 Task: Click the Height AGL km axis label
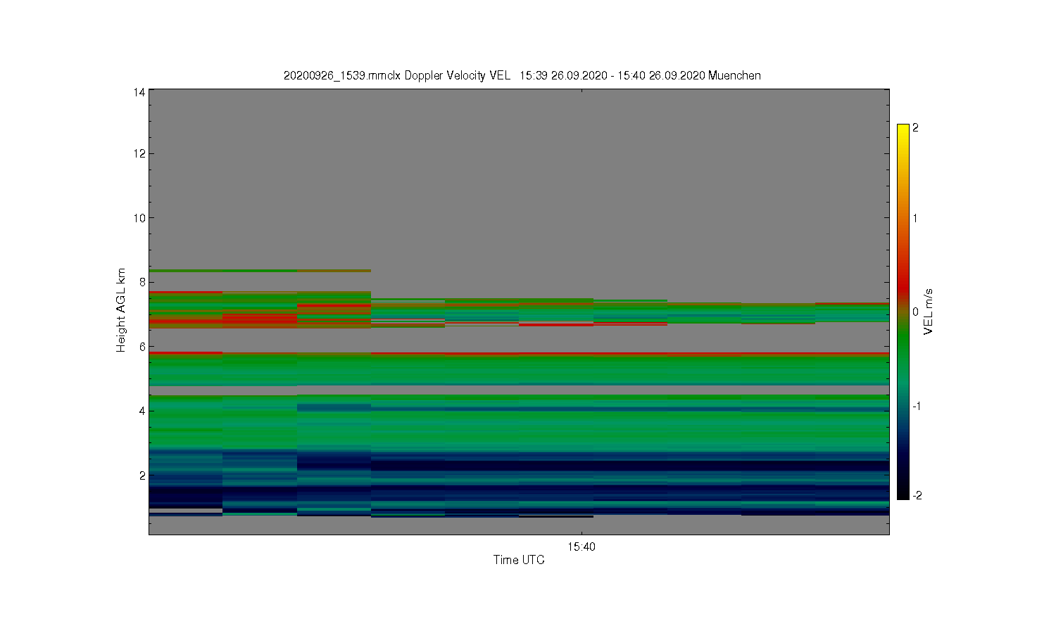pyautogui.click(x=121, y=310)
